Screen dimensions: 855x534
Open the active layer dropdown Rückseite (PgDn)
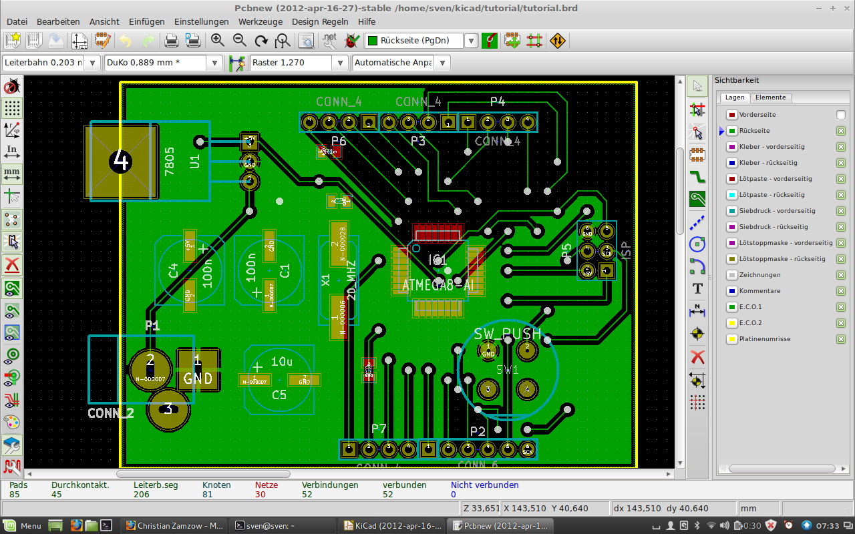point(472,41)
